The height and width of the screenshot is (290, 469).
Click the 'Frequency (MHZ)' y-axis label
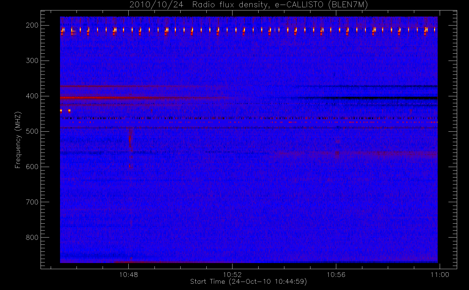pyautogui.click(x=18, y=140)
